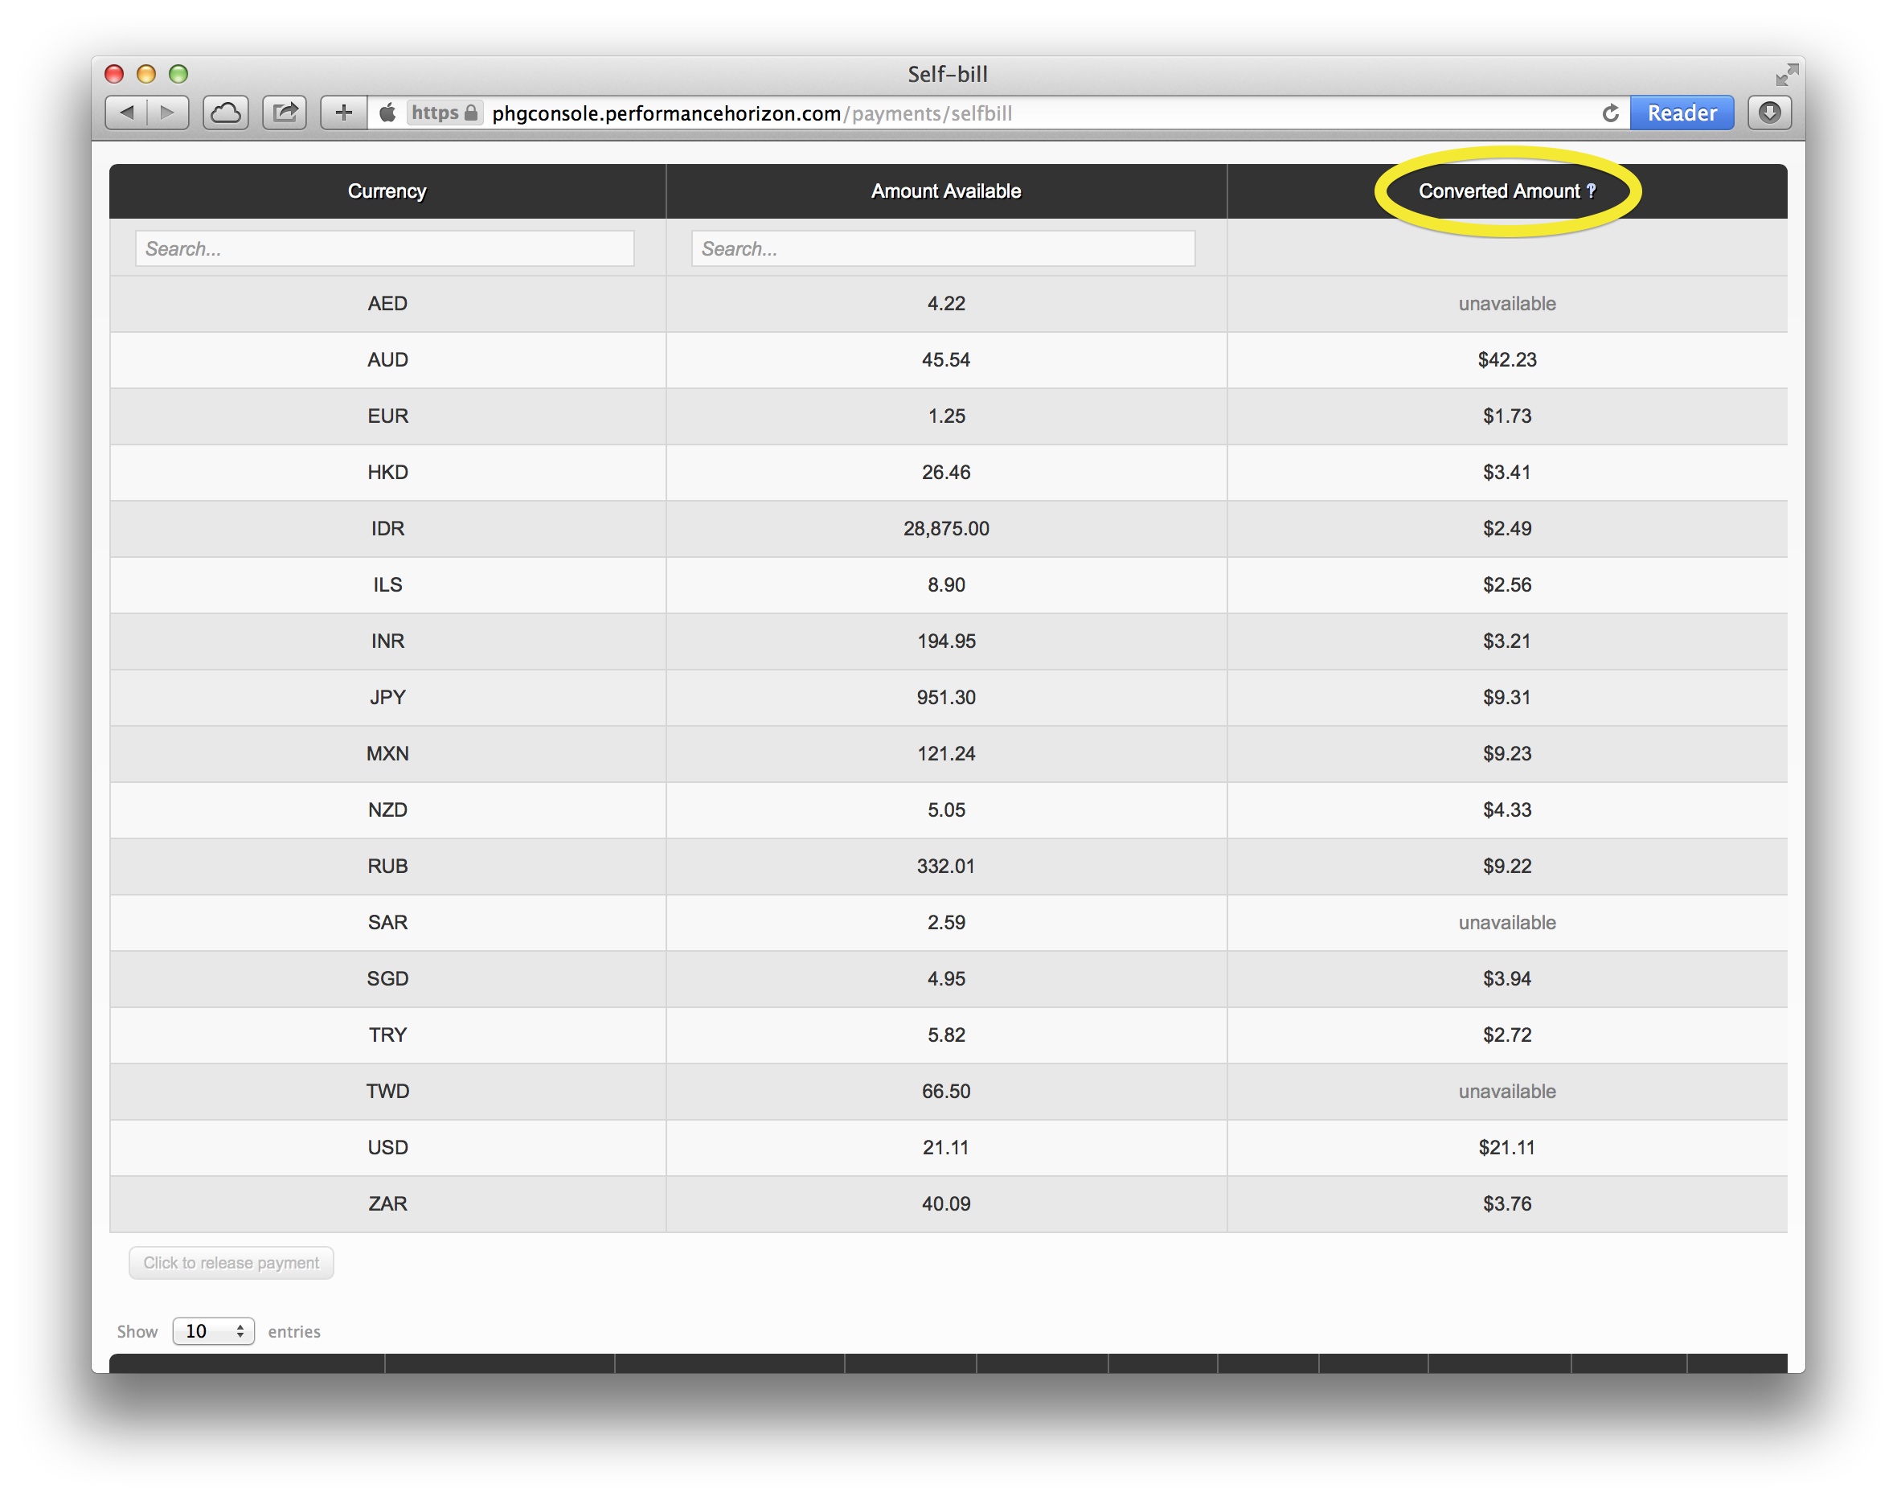Image resolution: width=1897 pixels, height=1500 pixels.
Task: Click the Apple site icon in the address bar
Action: click(x=387, y=113)
